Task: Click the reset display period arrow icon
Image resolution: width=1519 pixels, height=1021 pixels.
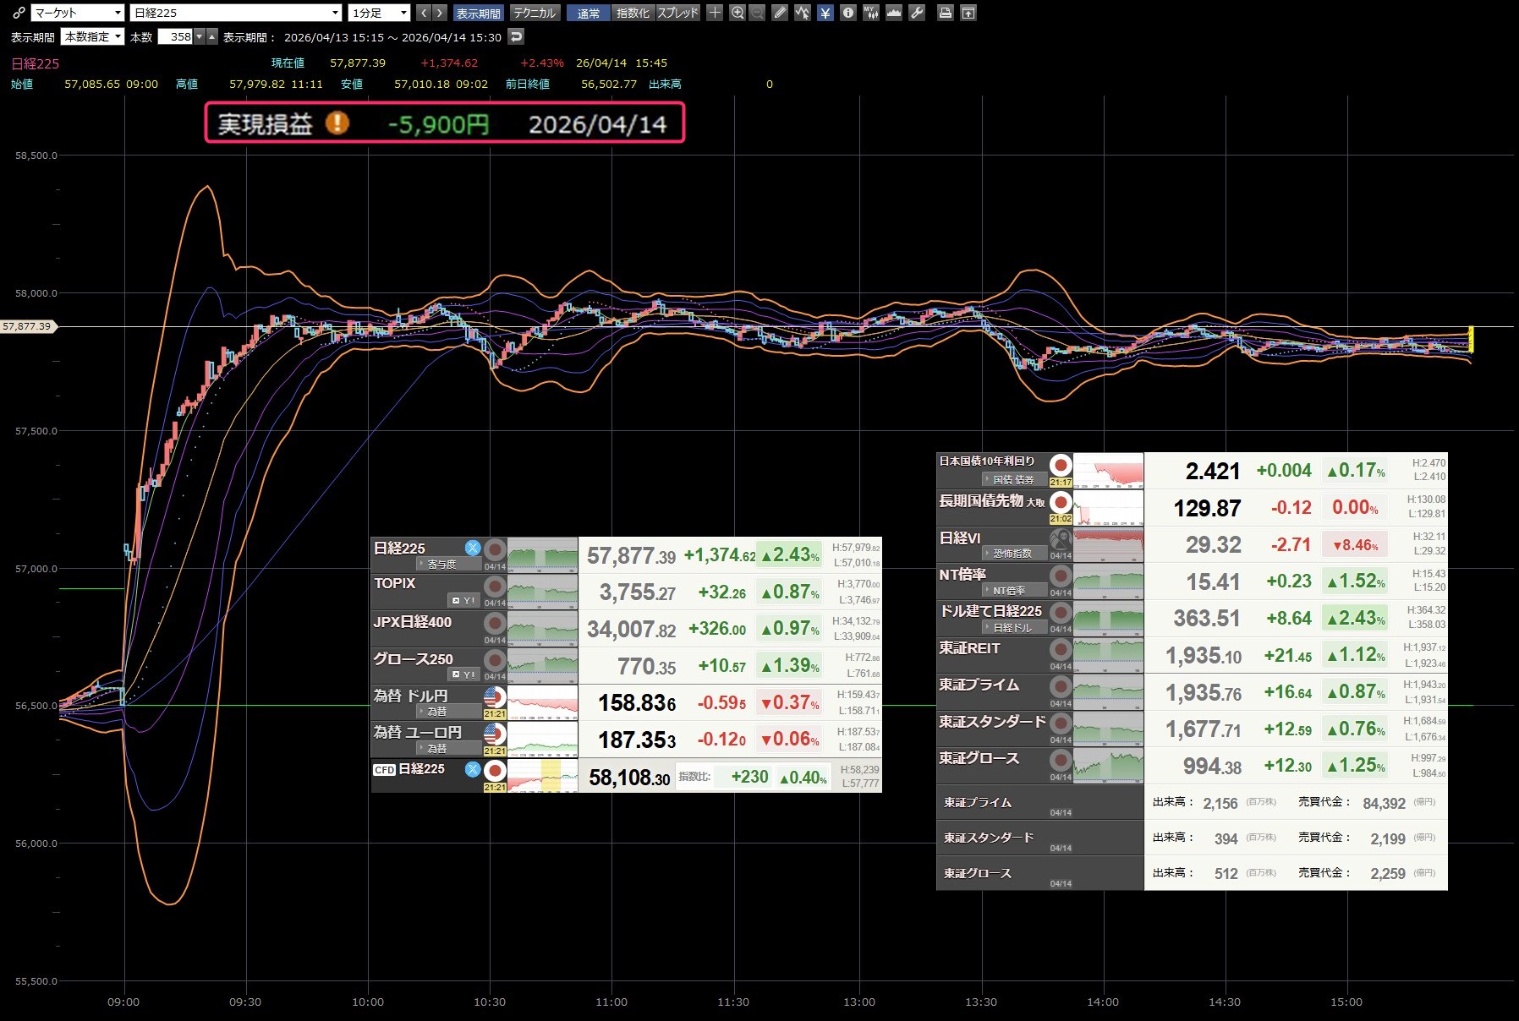Action: (x=516, y=36)
